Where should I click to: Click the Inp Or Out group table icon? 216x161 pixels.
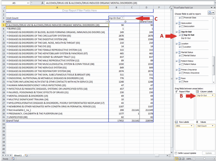coord(179,32)
